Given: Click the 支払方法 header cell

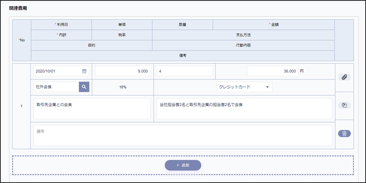Looking at the screenshot, I should (243, 35).
